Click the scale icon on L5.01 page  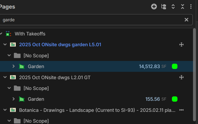(x=182, y=45)
